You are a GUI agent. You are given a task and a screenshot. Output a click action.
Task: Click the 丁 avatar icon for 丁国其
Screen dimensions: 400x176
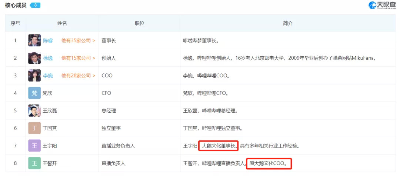pos(34,128)
